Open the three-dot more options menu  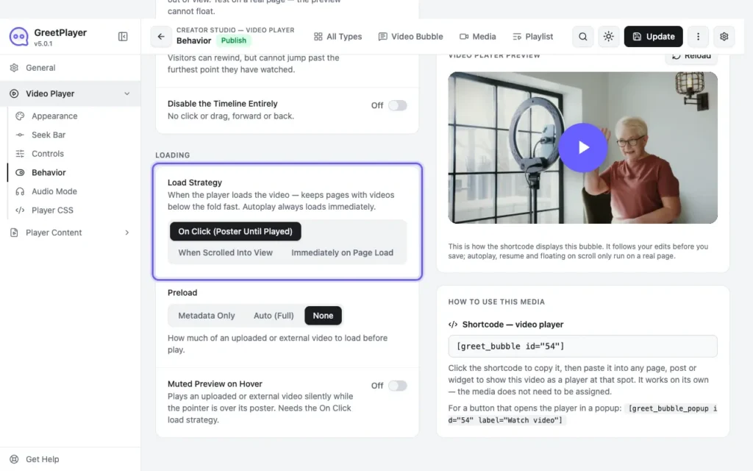point(698,37)
